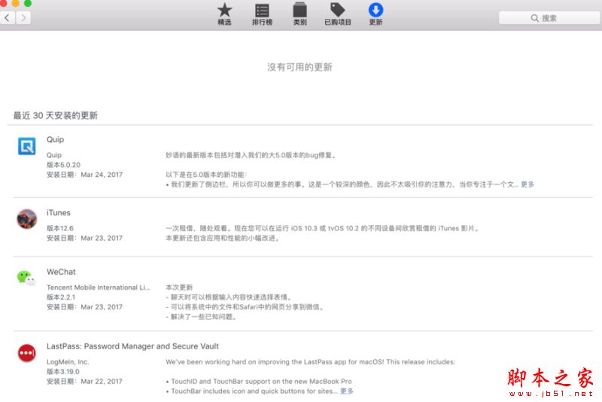Click LastPass TouchID and TouchBar support line
Image resolution: width=602 pixels, height=402 pixels.
pyautogui.click(x=259, y=381)
